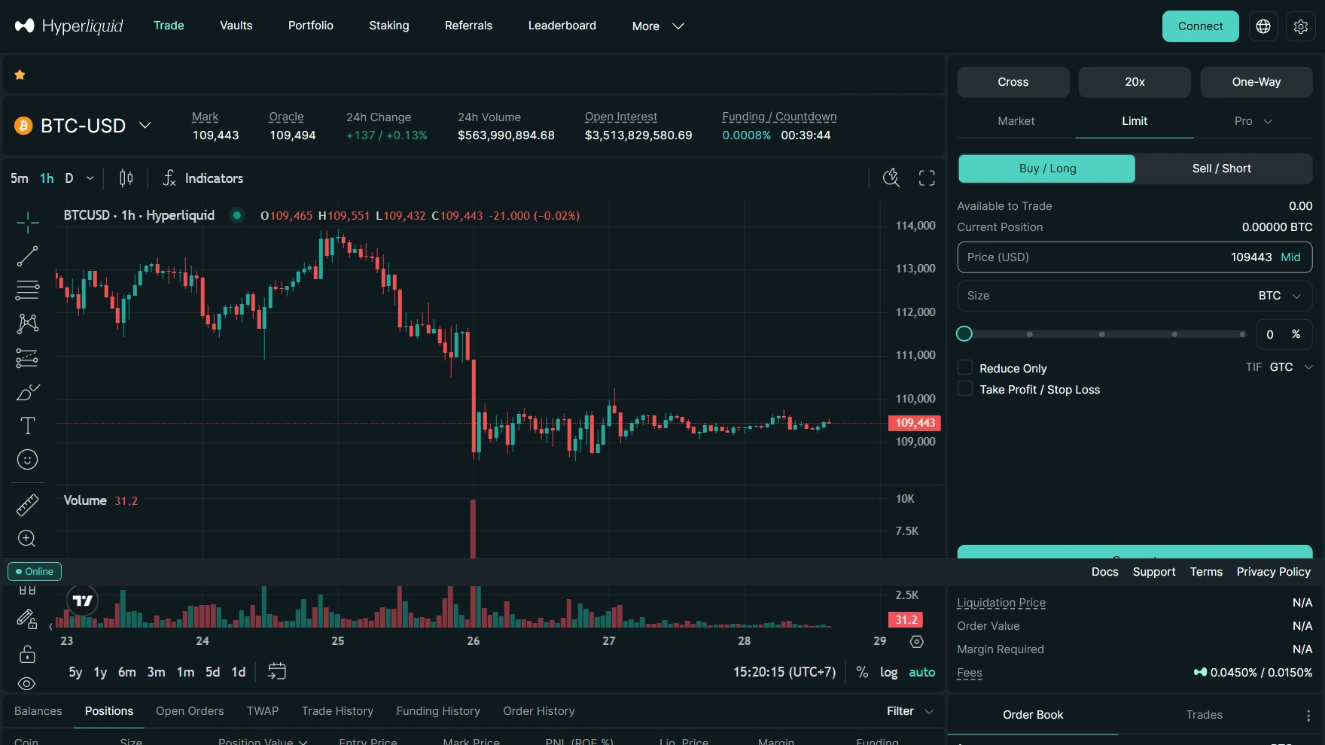Screen dimensions: 1325x745
Task: Open the order book options menu dots
Action: (1308, 716)
